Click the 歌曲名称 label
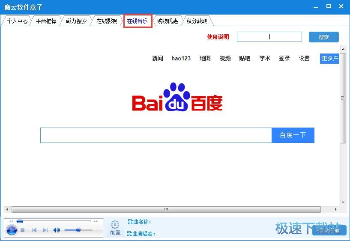Image resolution: width=350 pixels, height=241 pixels. point(139,222)
